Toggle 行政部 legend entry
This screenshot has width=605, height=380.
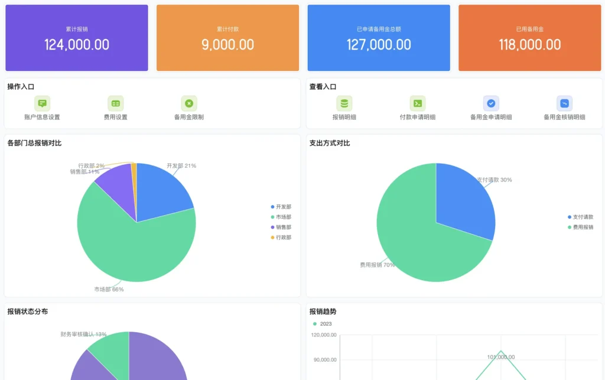(x=281, y=237)
